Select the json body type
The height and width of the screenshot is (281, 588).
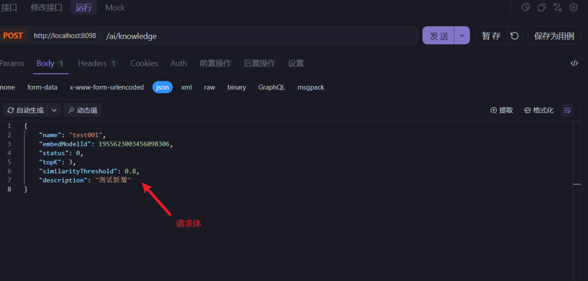pos(162,88)
